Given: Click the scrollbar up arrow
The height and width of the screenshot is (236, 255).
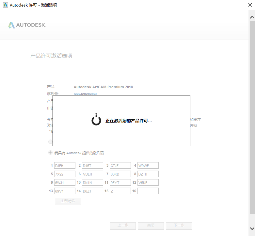Looking at the screenshot, I should [252, 17].
